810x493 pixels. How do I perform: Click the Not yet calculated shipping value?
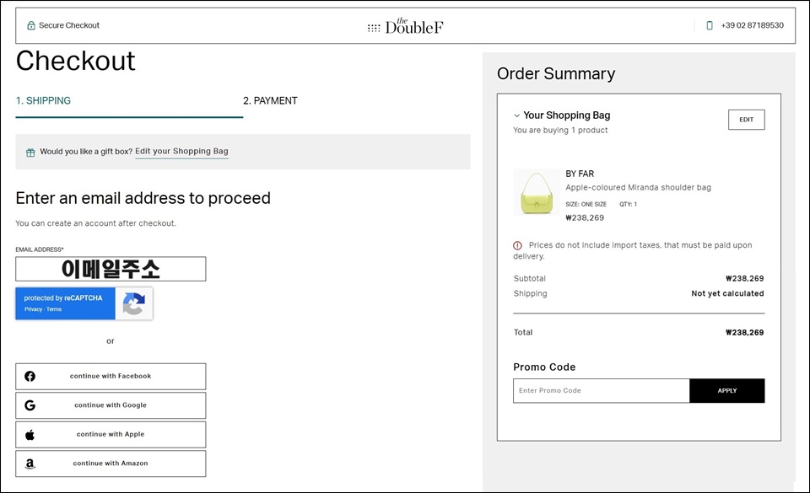point(727,293)
